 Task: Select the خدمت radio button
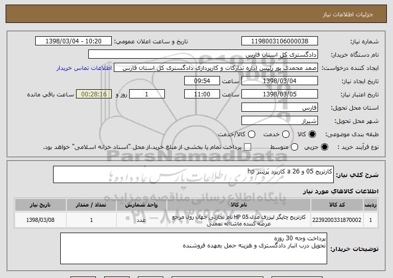click(x=286, y=134)
